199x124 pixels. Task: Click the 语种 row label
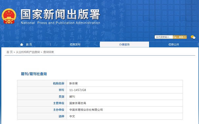61,116
